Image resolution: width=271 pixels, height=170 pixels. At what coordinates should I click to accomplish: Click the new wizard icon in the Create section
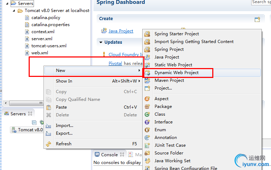(x=257, y=19)
